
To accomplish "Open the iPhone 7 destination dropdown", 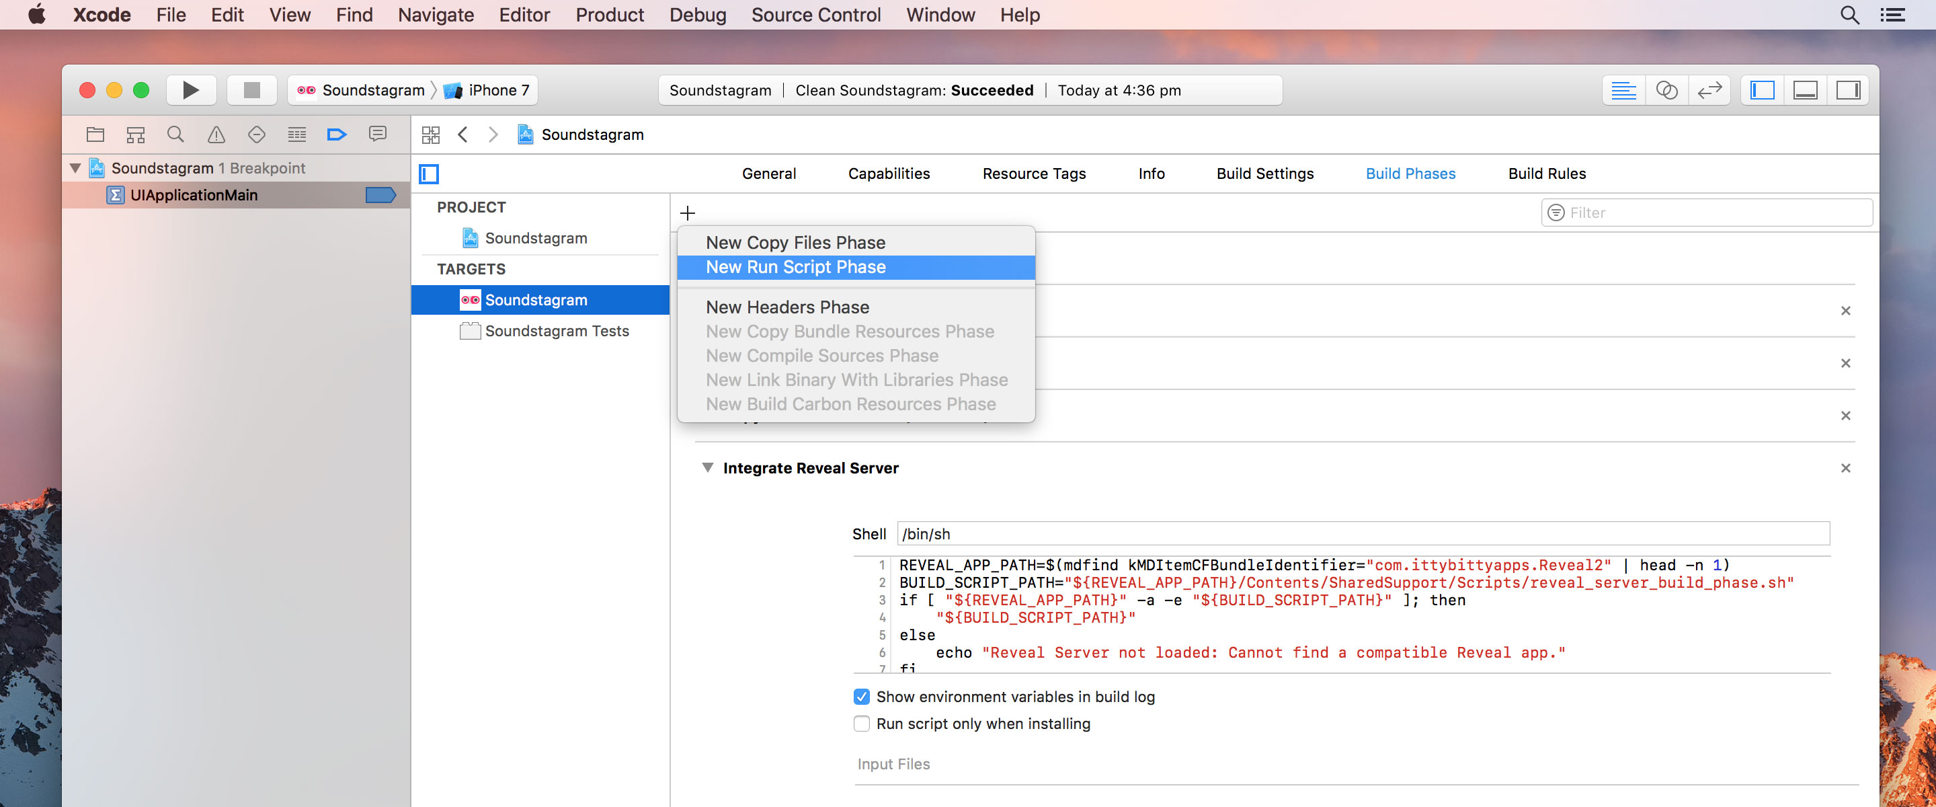I will 487,90.
